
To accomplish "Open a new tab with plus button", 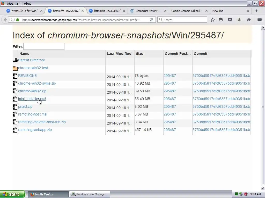I will [256, 11].
